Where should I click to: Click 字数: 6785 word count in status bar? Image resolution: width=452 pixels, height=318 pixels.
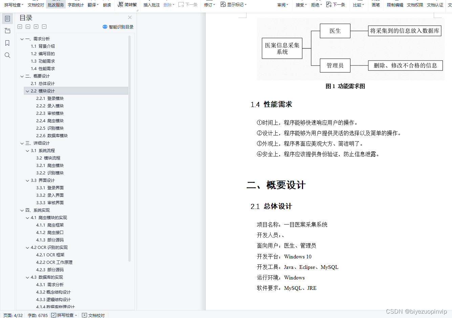38,315
